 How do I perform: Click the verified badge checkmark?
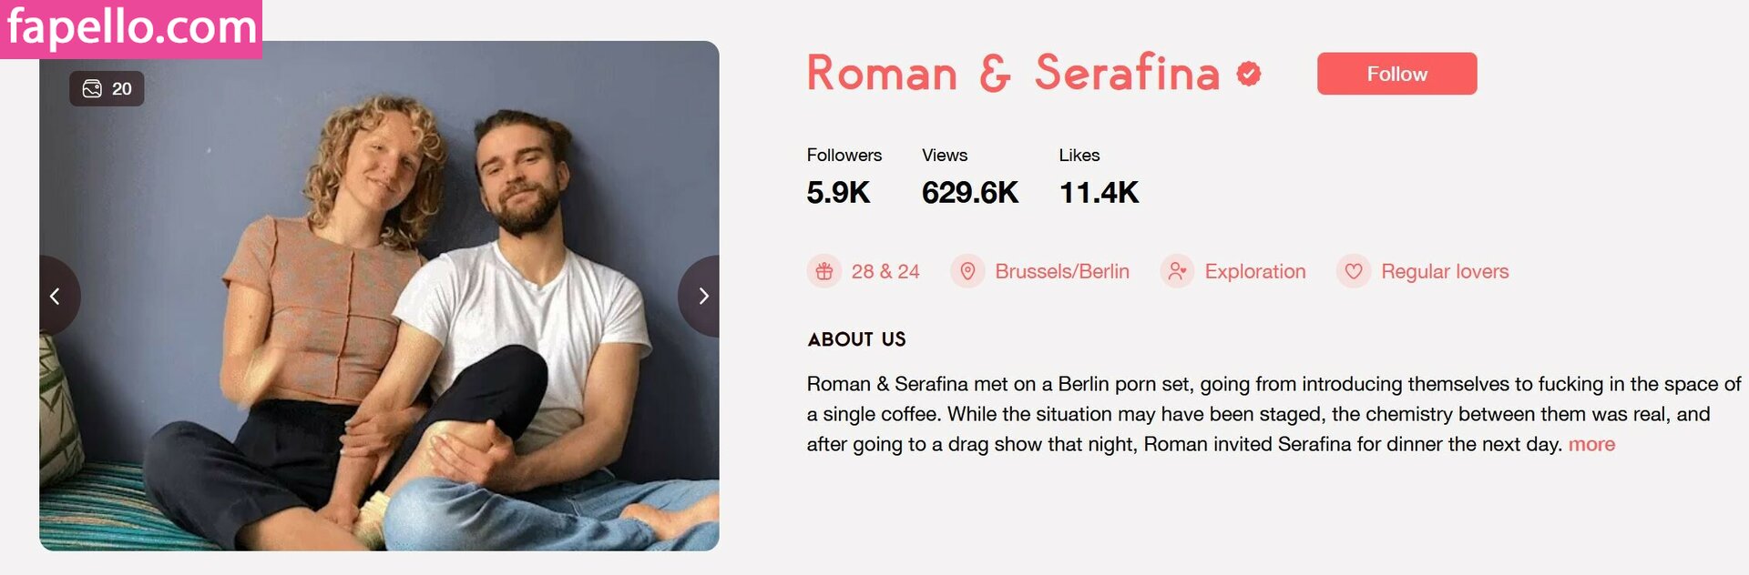click(1249, 74)
